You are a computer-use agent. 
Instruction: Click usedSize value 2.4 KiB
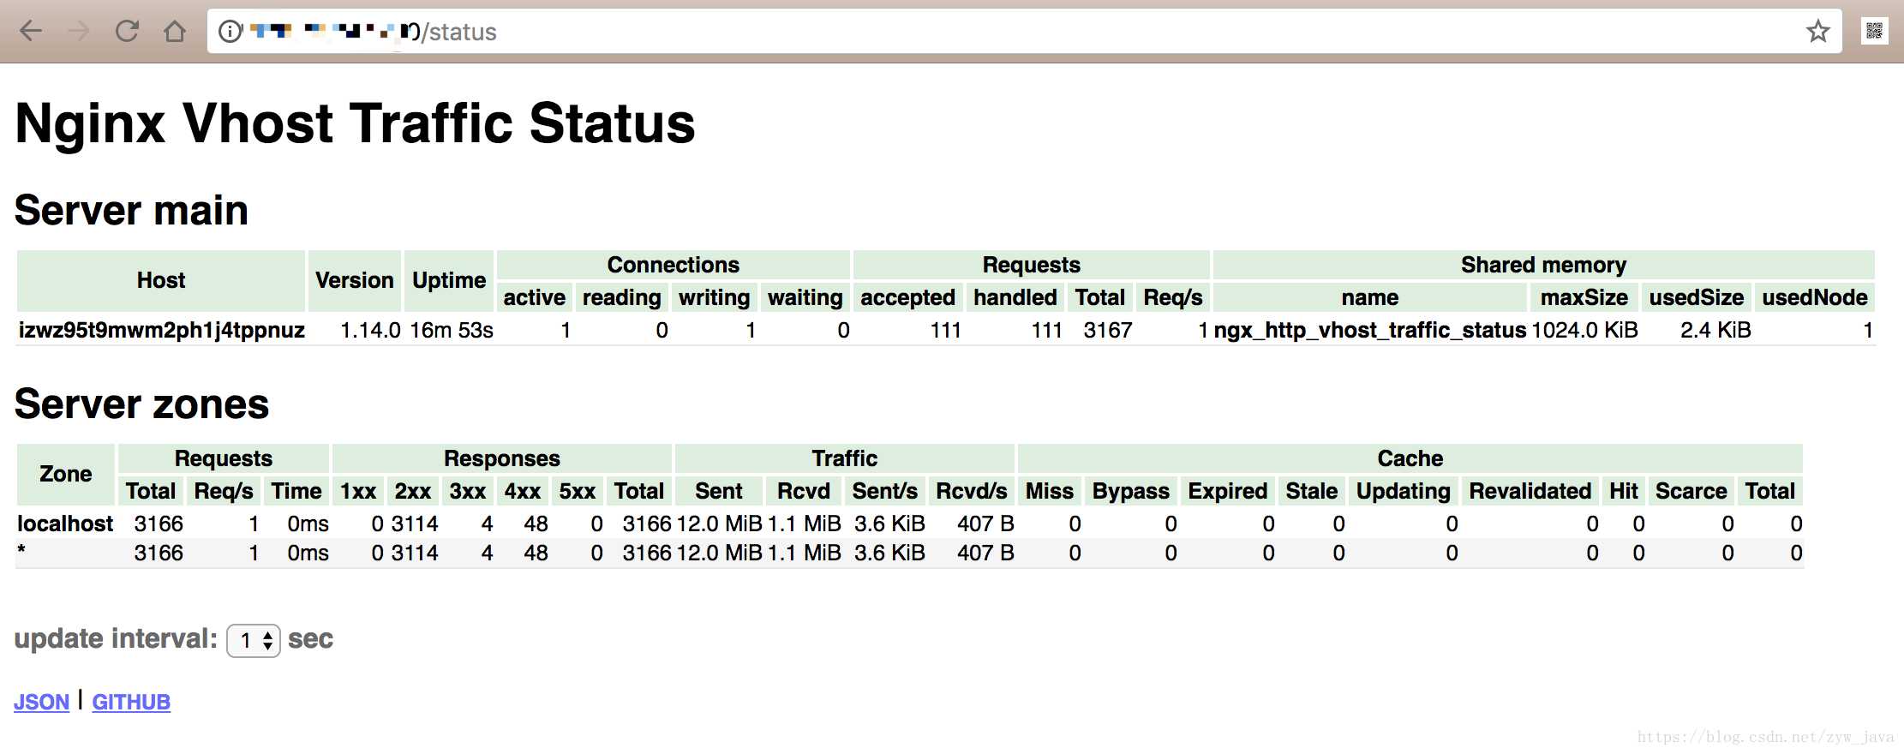click(x=1715, y=330)
